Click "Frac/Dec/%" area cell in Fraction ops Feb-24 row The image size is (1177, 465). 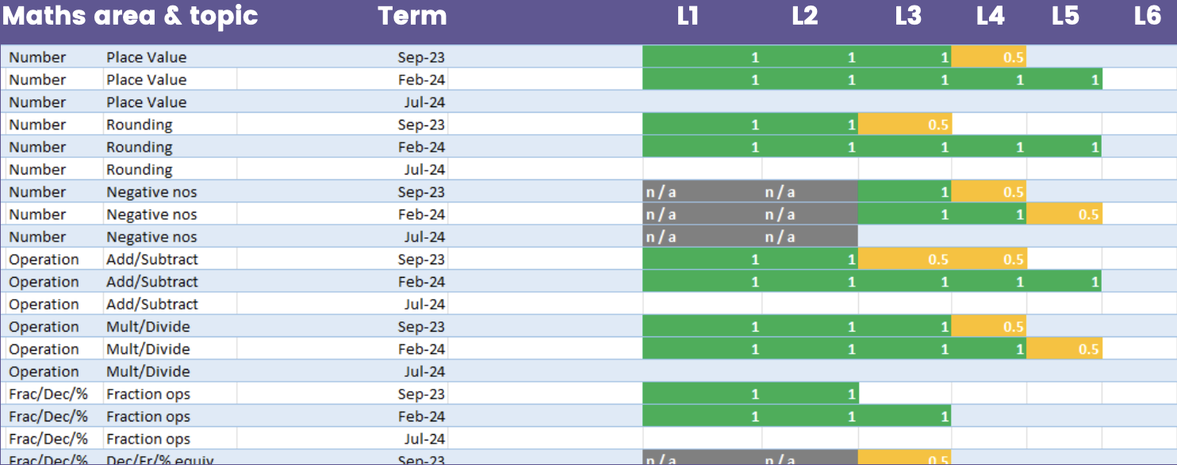pyautogui.click(x=48, y=417)
